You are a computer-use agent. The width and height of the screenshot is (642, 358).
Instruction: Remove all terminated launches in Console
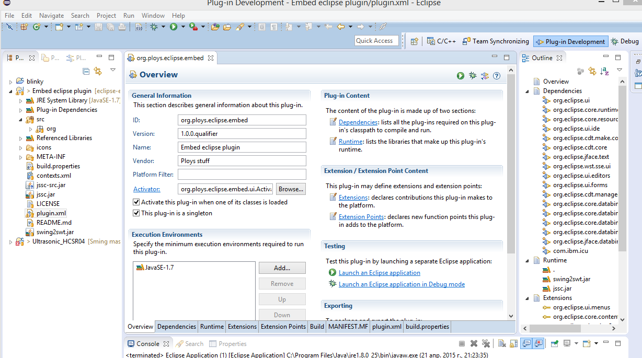point(486,343)
